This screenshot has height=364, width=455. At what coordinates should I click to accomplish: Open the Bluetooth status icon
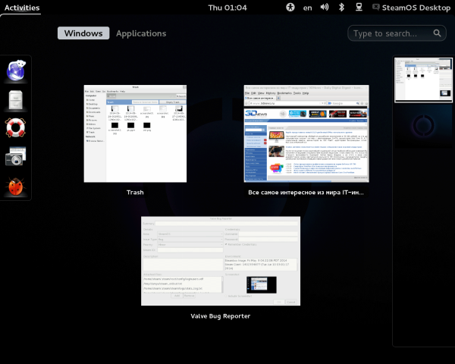point(341,7)
